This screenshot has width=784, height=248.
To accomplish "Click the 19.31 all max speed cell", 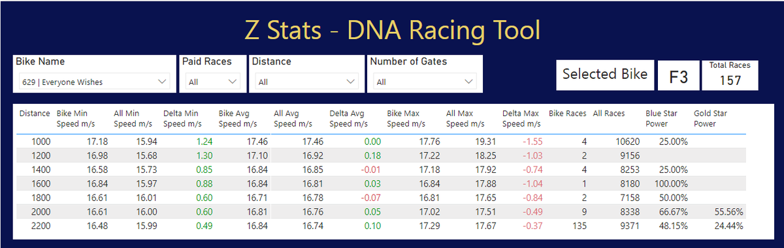I will pos(485,142).
